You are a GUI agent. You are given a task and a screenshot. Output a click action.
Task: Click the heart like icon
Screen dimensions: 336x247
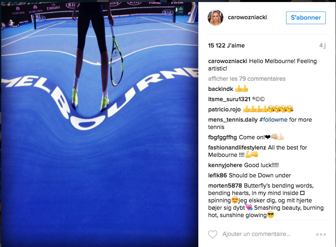(213, 234)
